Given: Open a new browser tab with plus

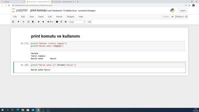Looking at the screenshot, I should pos(77,2).
